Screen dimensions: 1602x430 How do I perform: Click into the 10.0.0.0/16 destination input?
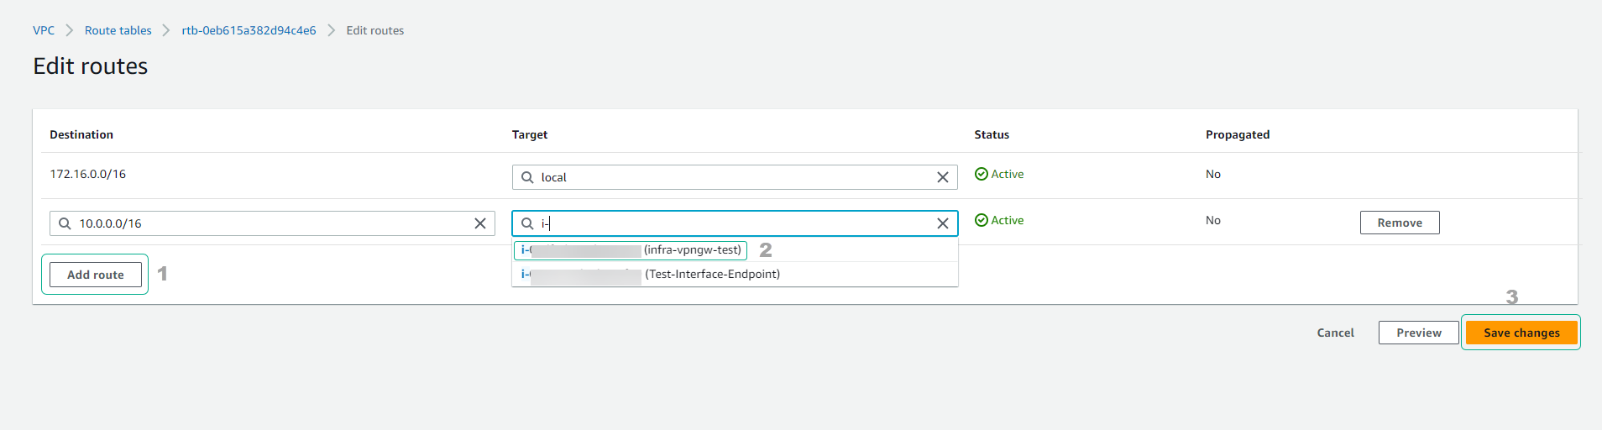click(269, 223)
